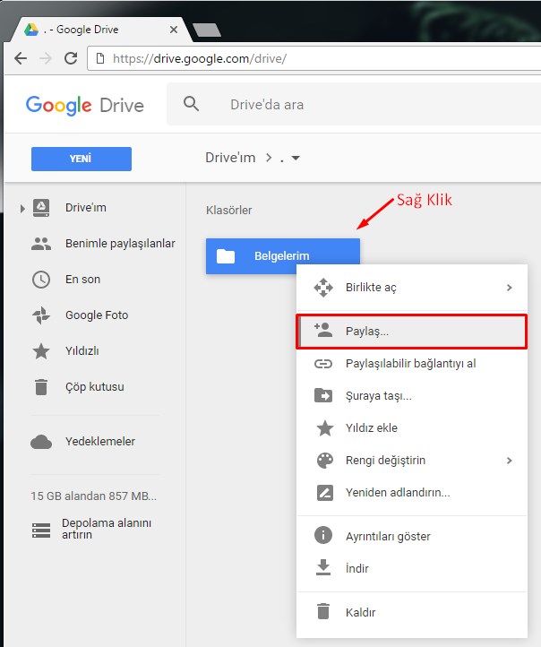Click the En son clock icon

41,280
